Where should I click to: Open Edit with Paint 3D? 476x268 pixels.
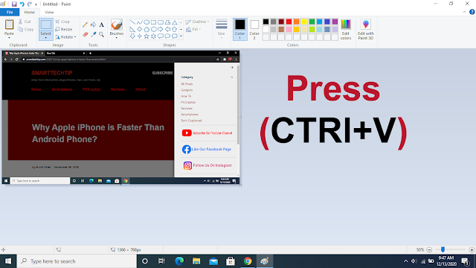coord(365,29)
